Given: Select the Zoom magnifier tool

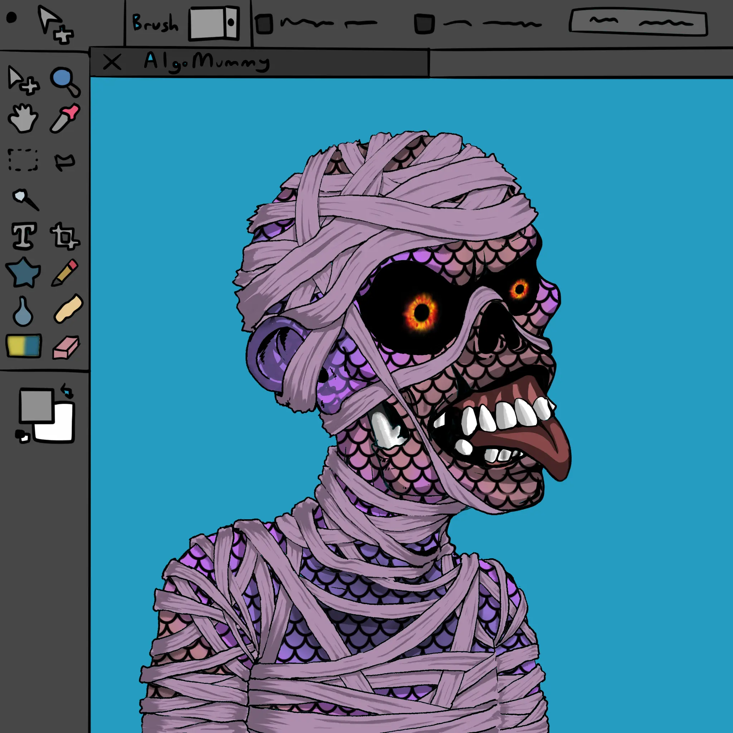Looking at the screenshot, I should point(64,81).
